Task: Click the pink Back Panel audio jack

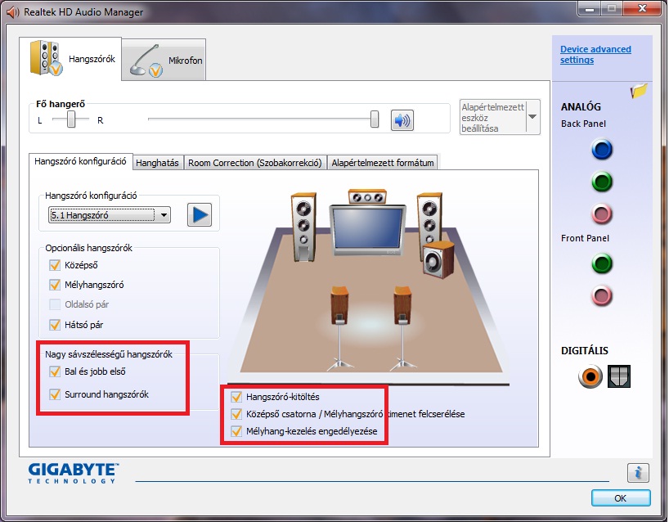Action: (602, 214)
